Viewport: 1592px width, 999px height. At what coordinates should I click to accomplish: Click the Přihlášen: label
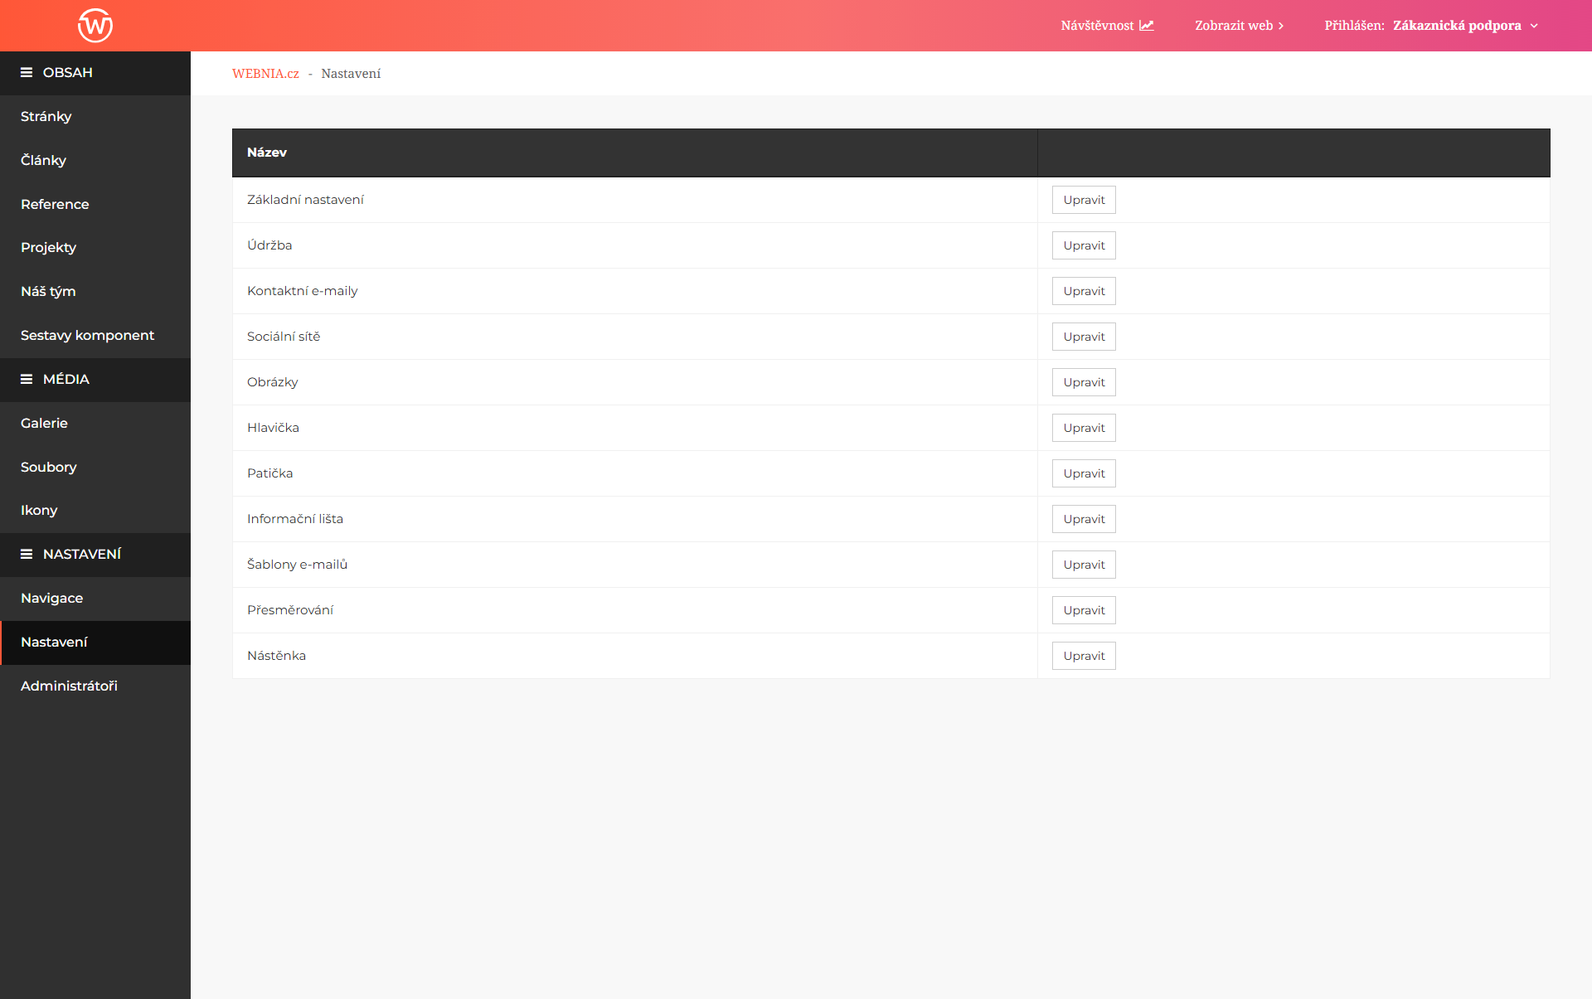click(x=1354, y=26)
